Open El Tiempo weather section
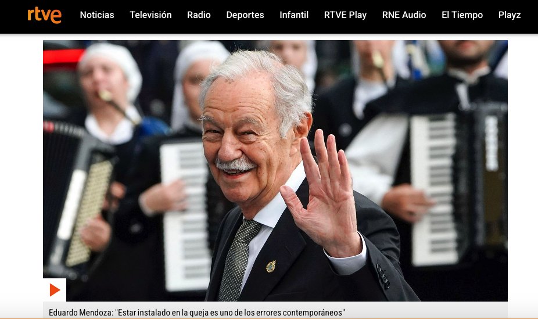538x319 pixels. tap(462, 15)
